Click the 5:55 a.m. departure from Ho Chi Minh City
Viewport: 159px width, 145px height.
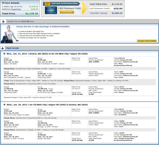[x=8, y=111]
